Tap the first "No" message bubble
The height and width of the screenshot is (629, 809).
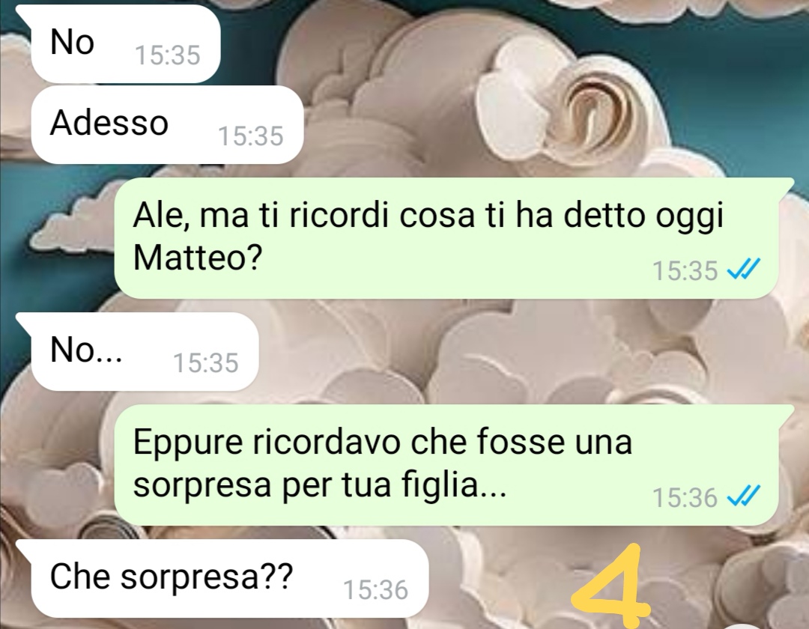tap(125, 43)
